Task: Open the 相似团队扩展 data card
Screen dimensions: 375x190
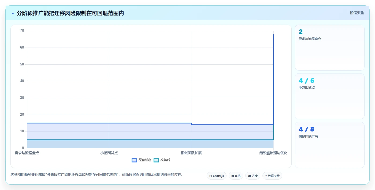Action: tap(330, 145)
